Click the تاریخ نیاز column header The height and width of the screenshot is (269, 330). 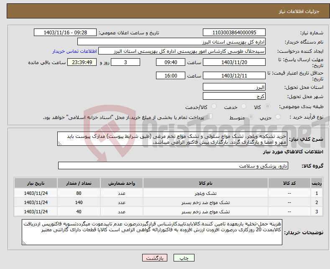point(36,183)
